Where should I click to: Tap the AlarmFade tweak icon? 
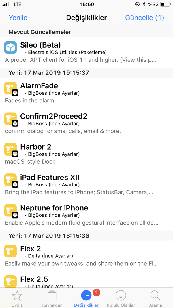click(10, 88)
